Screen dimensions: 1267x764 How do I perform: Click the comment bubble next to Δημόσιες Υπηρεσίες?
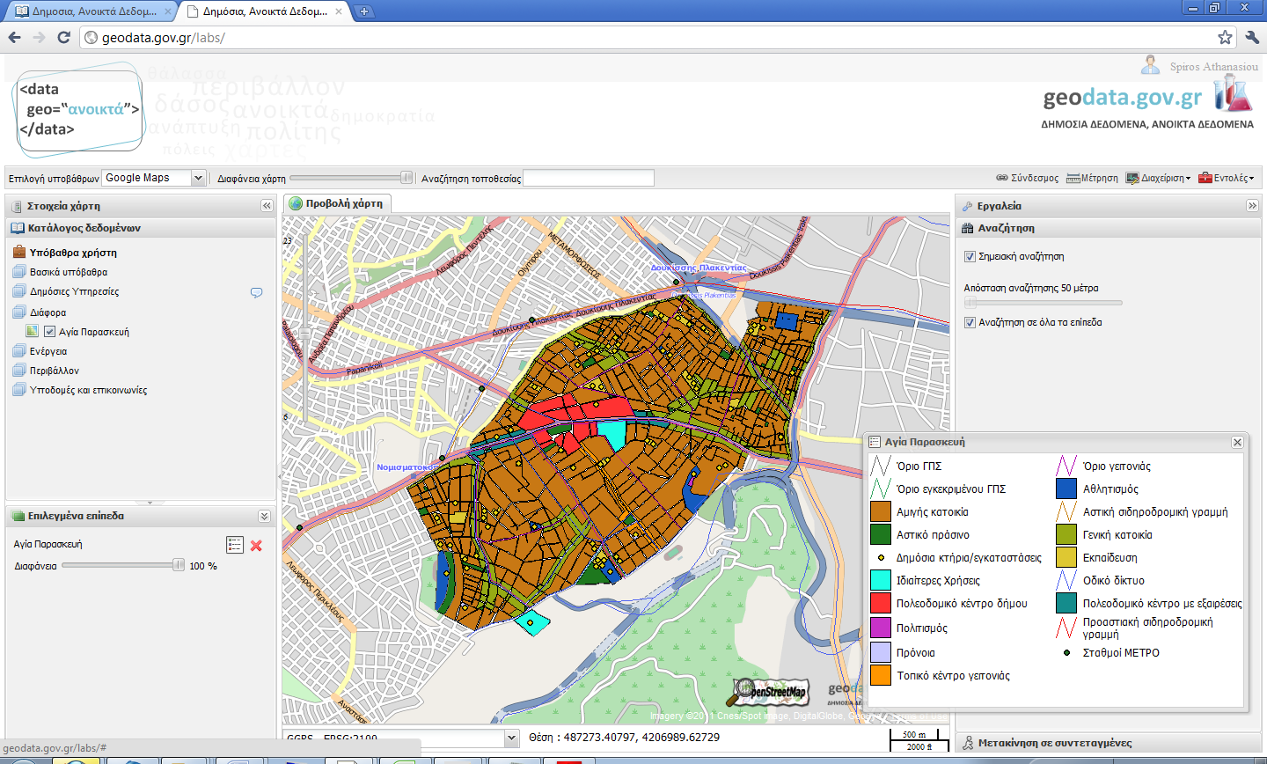point(256,292)
